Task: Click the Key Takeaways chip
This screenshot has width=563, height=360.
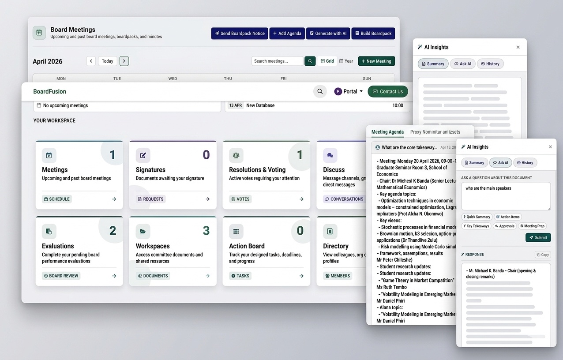Action: [x=477, y=226]
